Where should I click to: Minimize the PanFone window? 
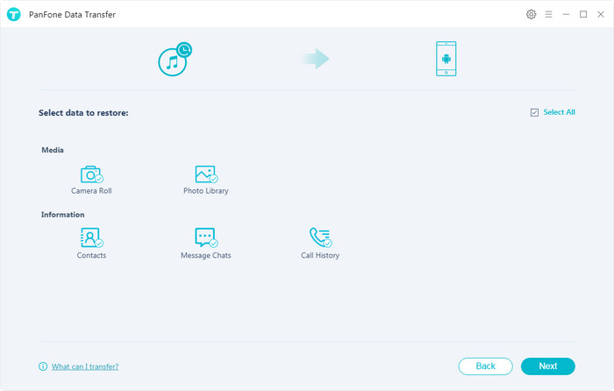(566, 15)
